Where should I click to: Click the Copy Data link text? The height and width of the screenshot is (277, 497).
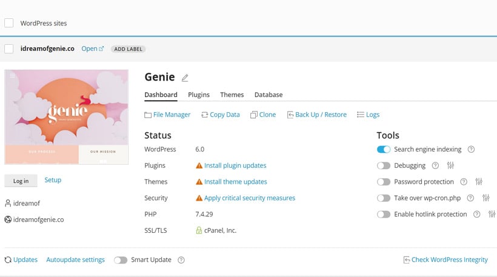(225, 115)
